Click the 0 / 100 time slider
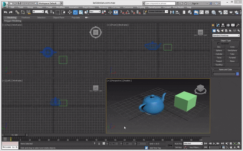Image resolution: width=243 pixels, height=151 pixels. pos(15,135)
